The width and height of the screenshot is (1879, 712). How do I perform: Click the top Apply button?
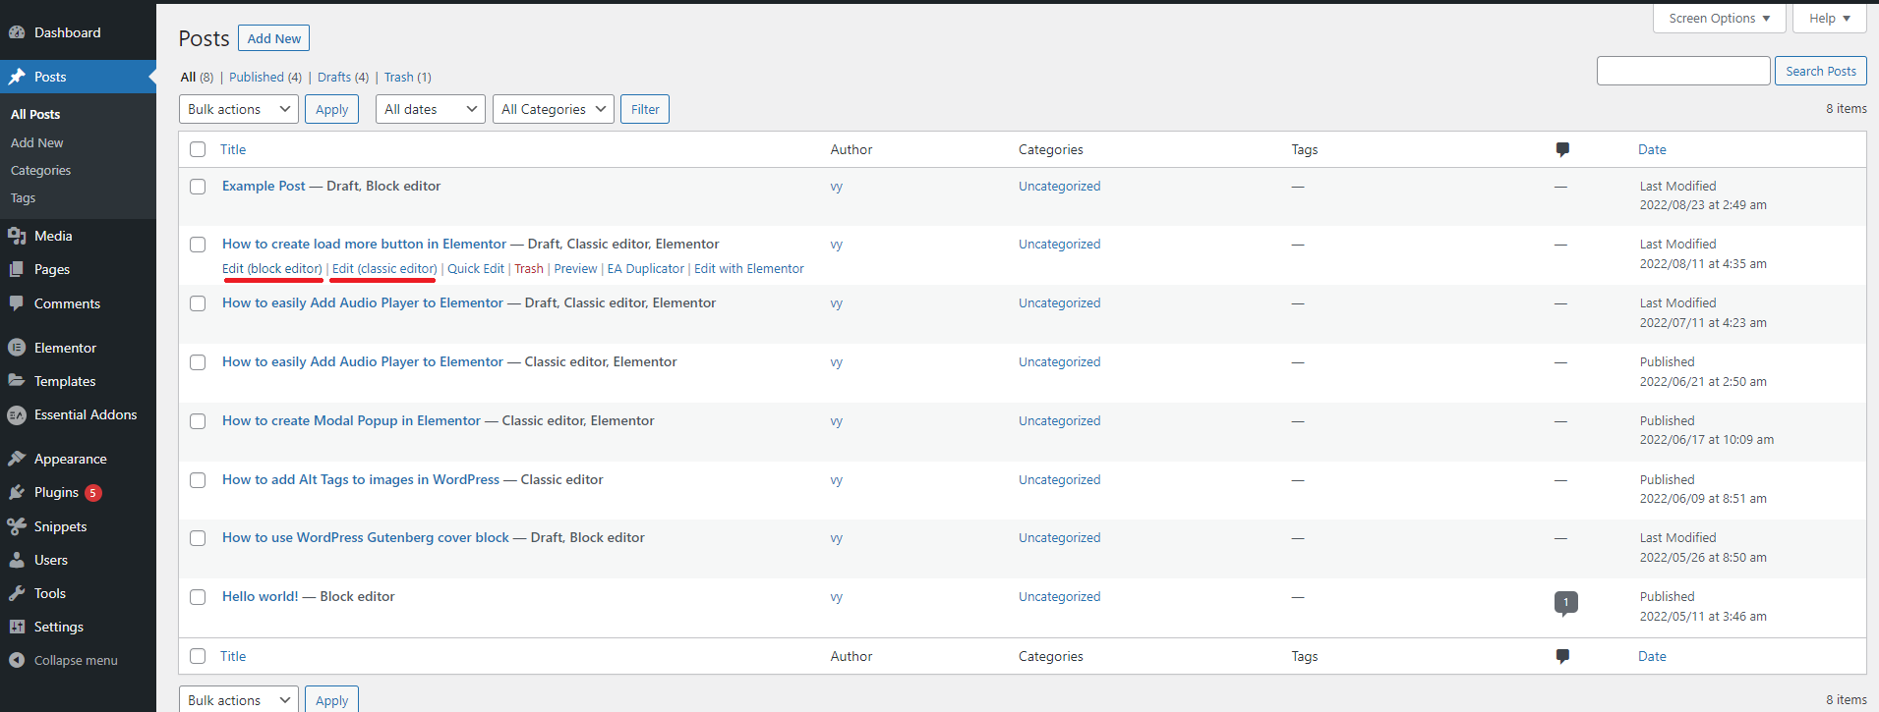(x=332, y=109)
